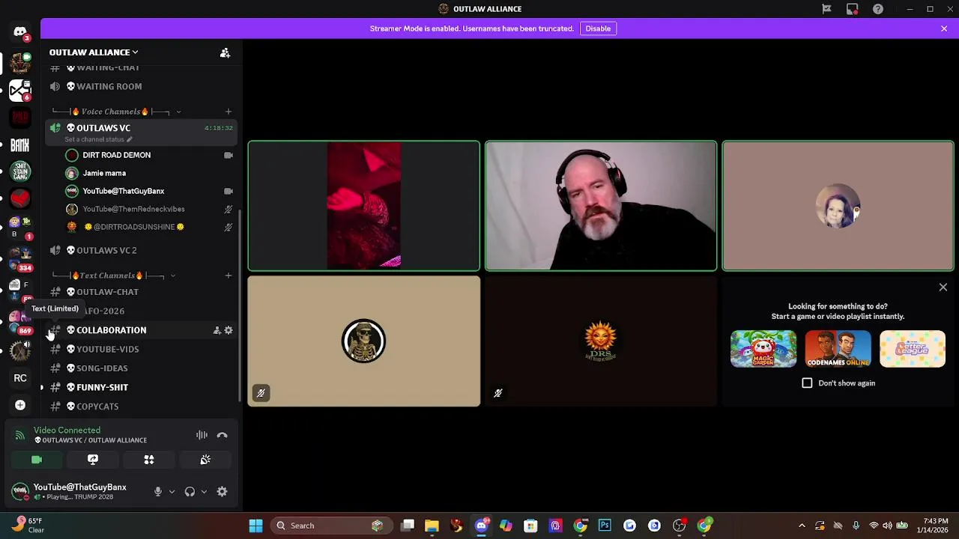Disconnect from the voice call
959x539 pixels.
(222, 435)
